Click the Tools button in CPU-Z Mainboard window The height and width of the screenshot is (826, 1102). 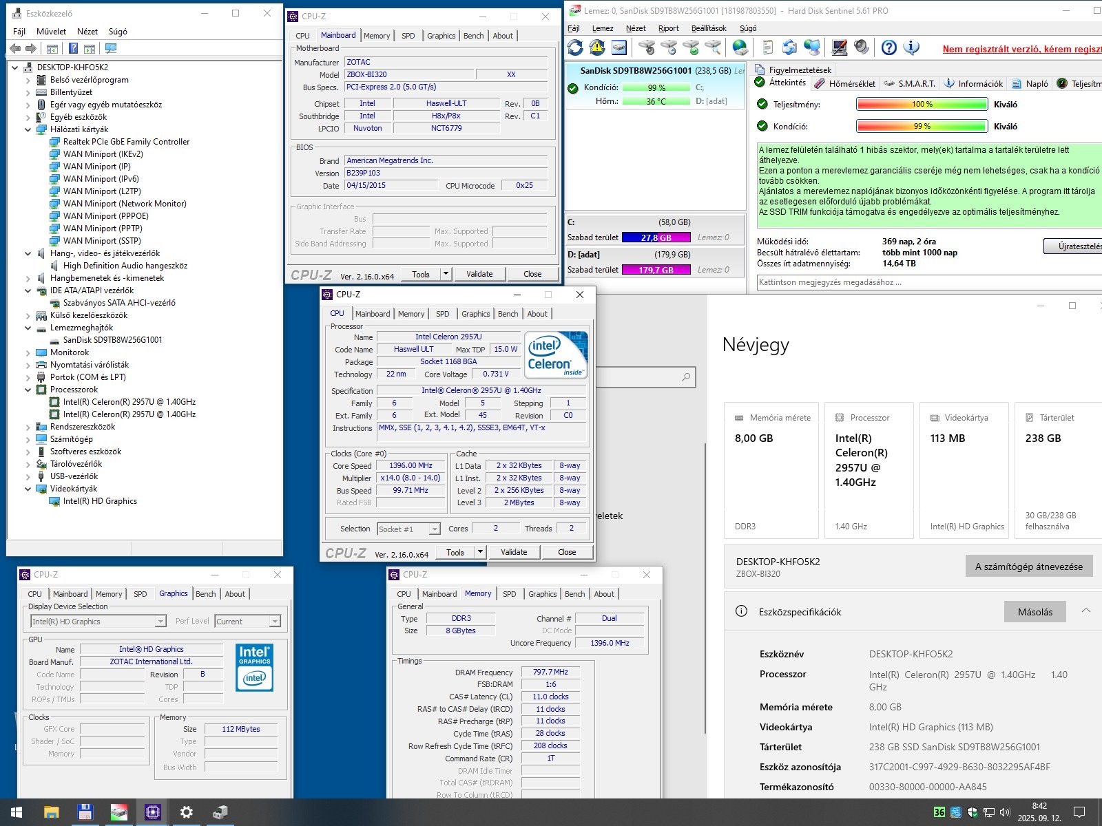(x=421, y=274)
